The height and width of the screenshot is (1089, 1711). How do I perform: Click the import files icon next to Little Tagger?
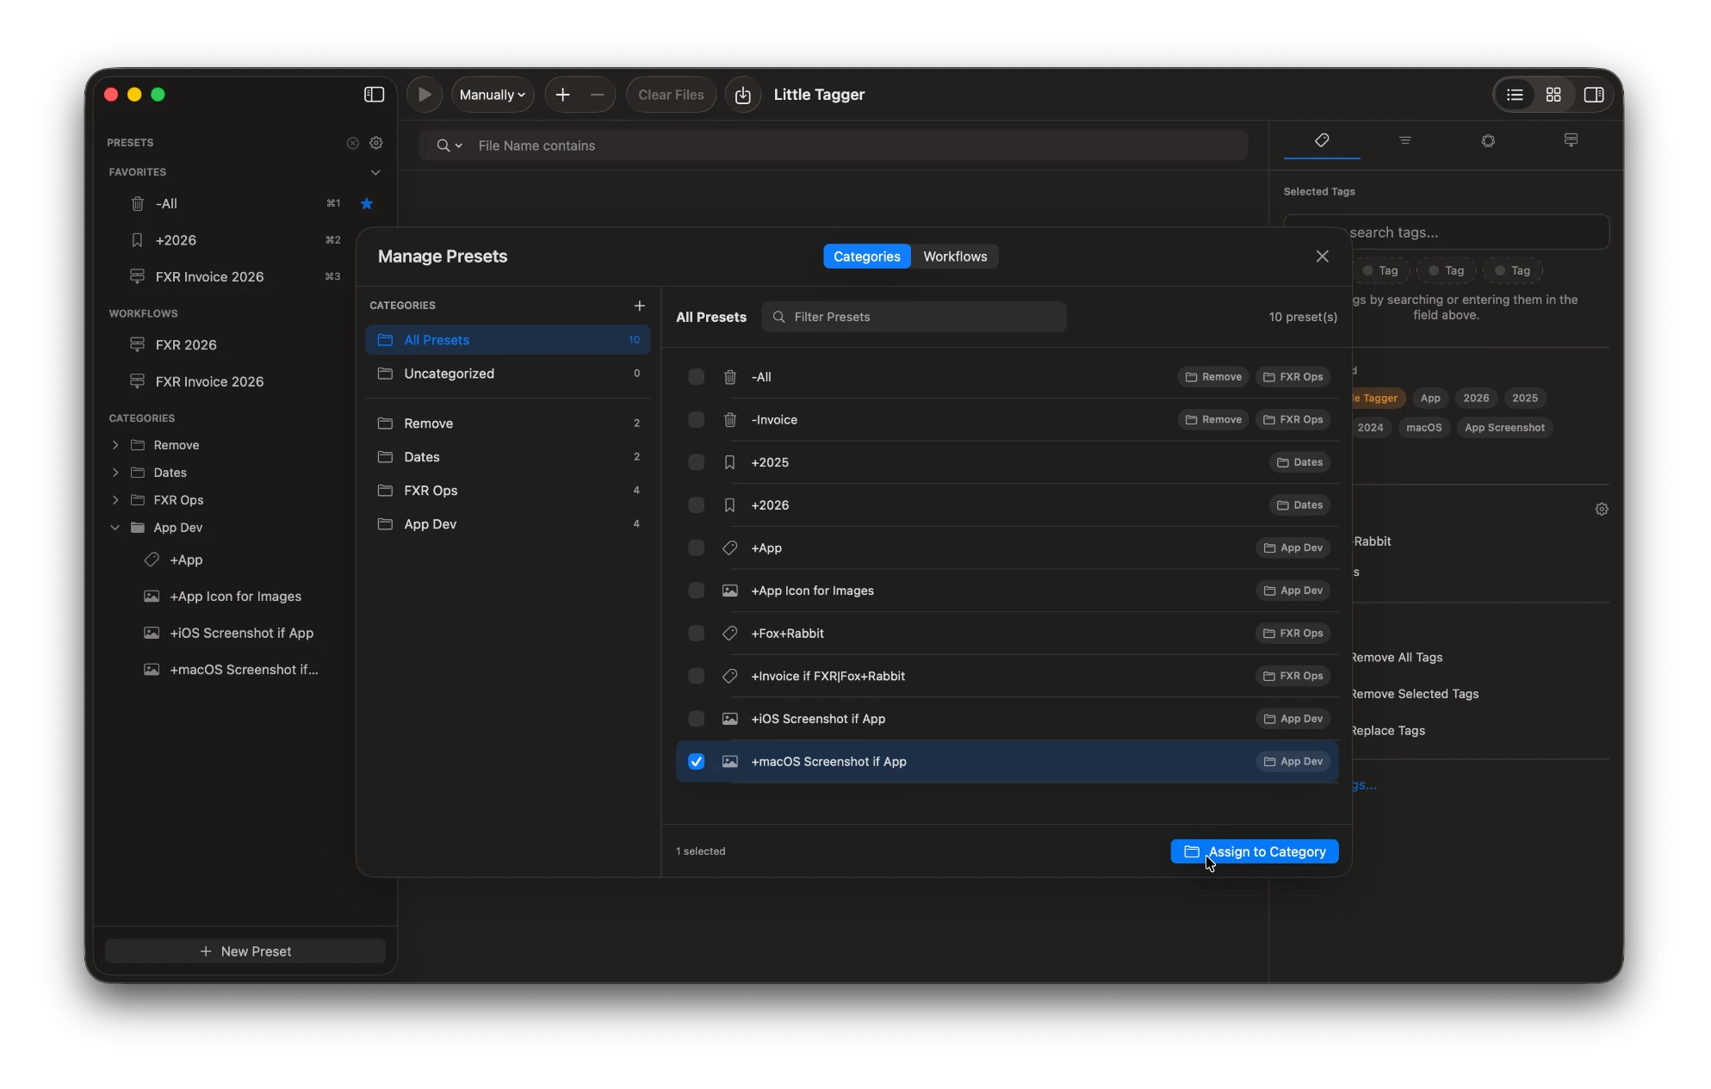pyautogui.click(x=743, y=95)
